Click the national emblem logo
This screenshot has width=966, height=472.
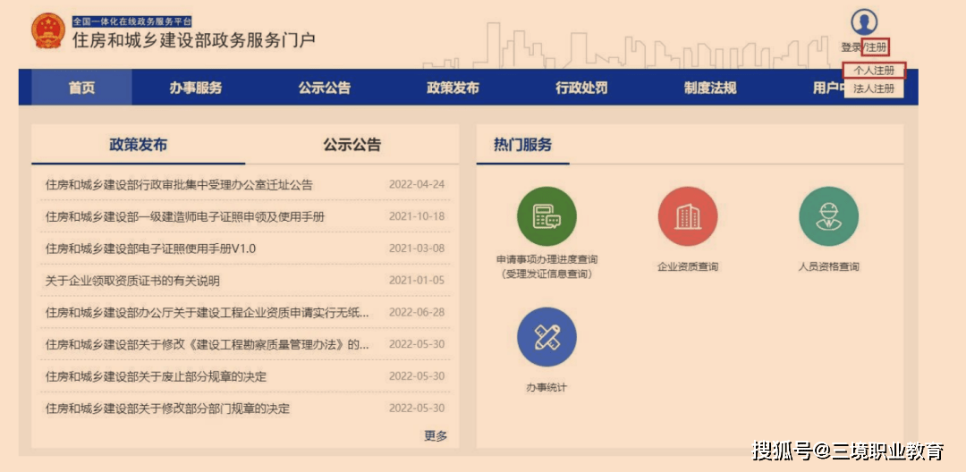[47, 32]
